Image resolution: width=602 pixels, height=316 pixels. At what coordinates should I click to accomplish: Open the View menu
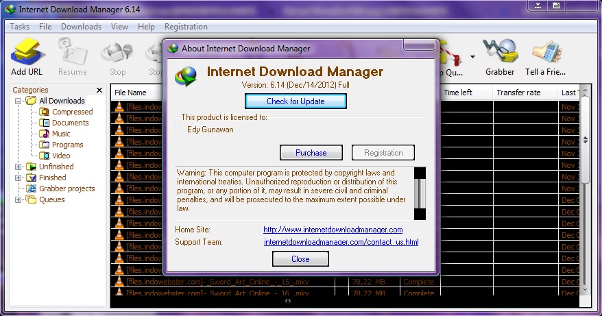pyautogui.click(x=119, y=27)
